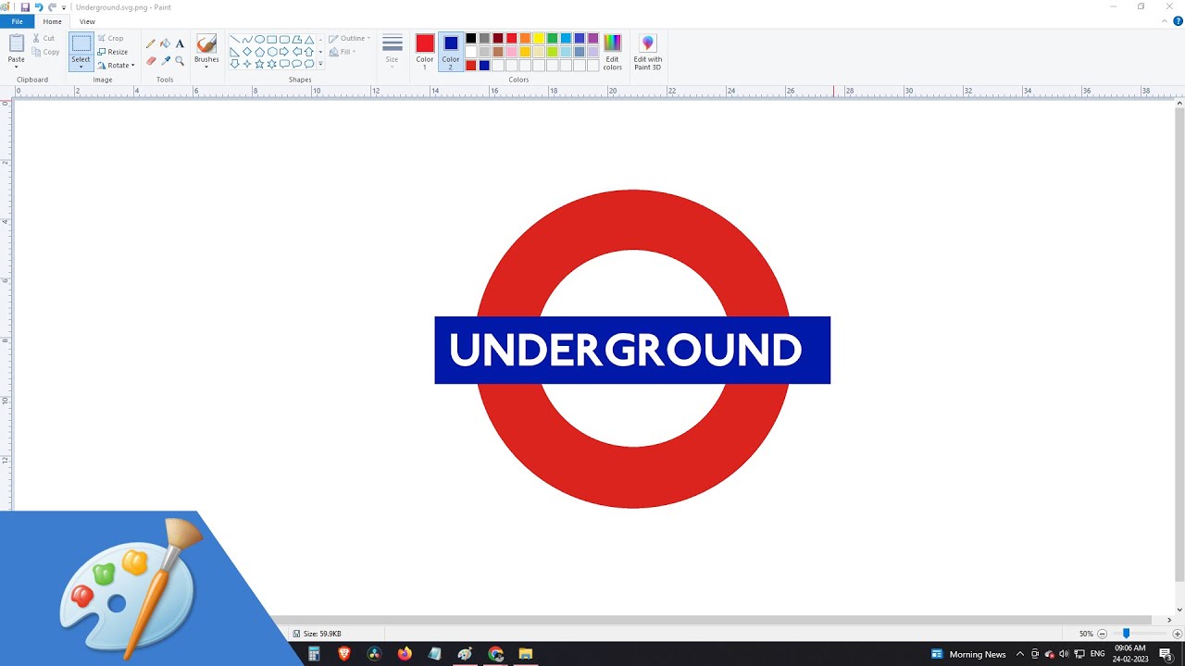Open the Resize dialog
1185x666 pixels.
click(x=112, y=52)
